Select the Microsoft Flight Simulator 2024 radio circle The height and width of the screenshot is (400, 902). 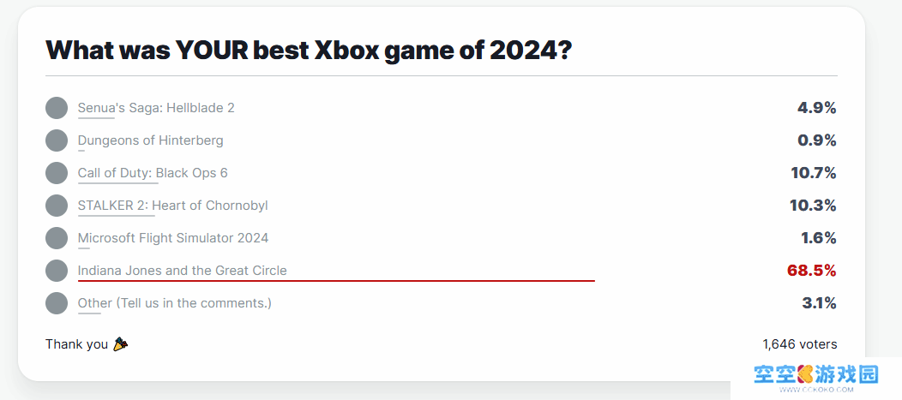pos(57,238)
